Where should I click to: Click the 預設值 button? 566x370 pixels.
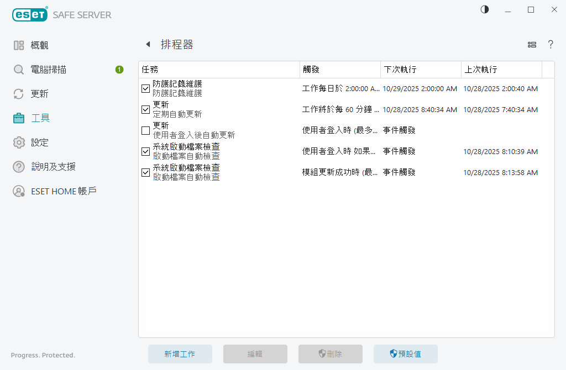point(405,354)
